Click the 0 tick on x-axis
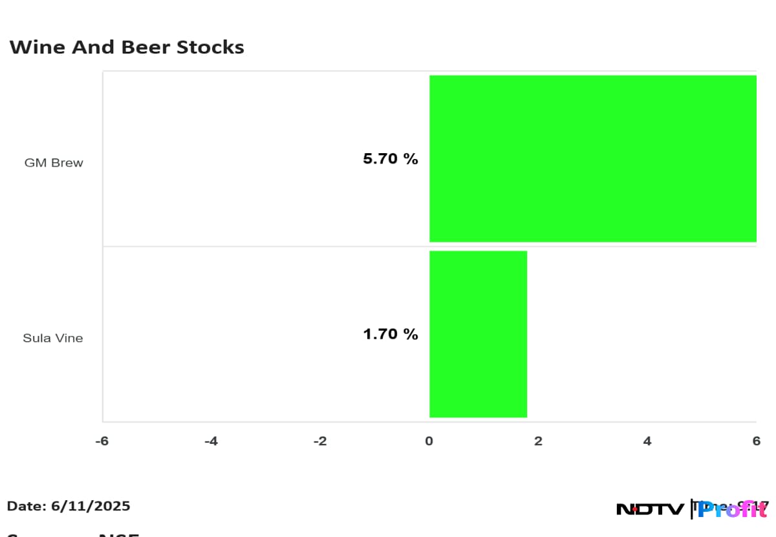Viewport: 776px width, 537px height. tap(429, 441)
